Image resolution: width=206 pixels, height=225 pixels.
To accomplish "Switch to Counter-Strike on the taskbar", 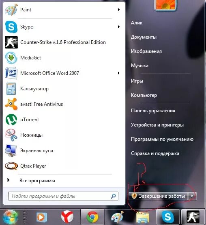I will pyautogui.click(x=193, y=217).
